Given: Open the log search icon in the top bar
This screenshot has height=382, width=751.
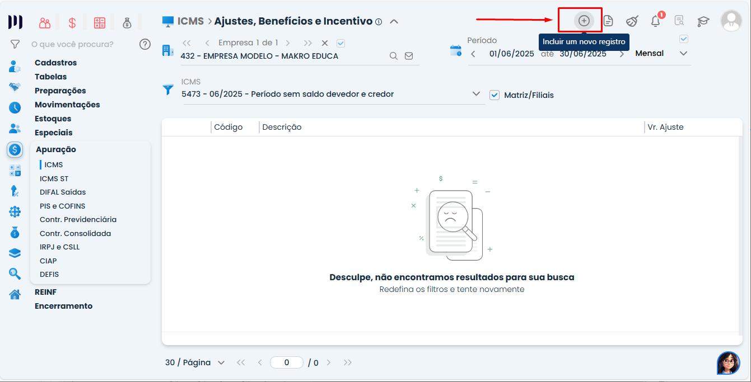Looking at the screenshot, I should [679, 20].
